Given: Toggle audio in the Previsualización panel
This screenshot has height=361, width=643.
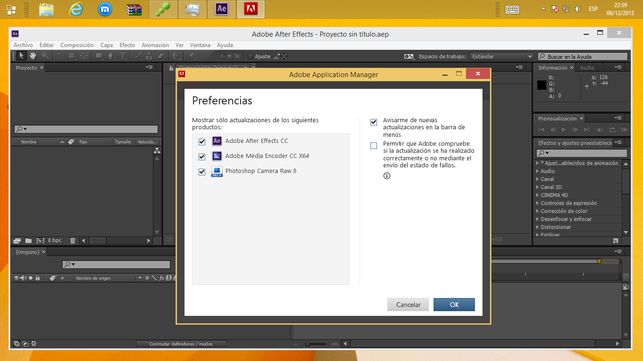Looking at the screenshot, I should (x=599, y=129).
